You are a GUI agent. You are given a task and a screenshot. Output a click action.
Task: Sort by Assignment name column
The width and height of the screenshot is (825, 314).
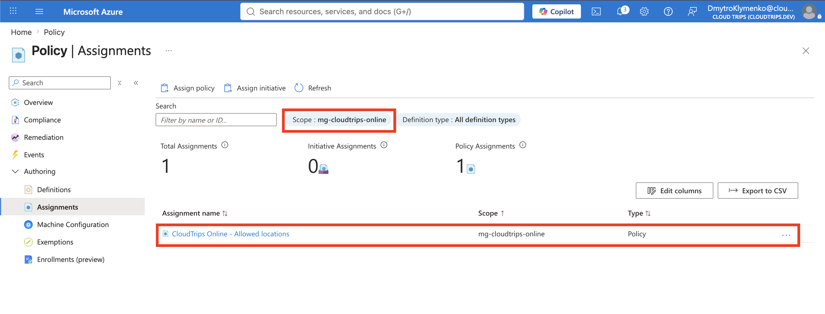[195, 213]
